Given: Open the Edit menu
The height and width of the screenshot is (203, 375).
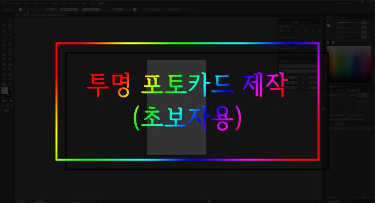Looking at the screenshot, I should (x=18, y=4).
